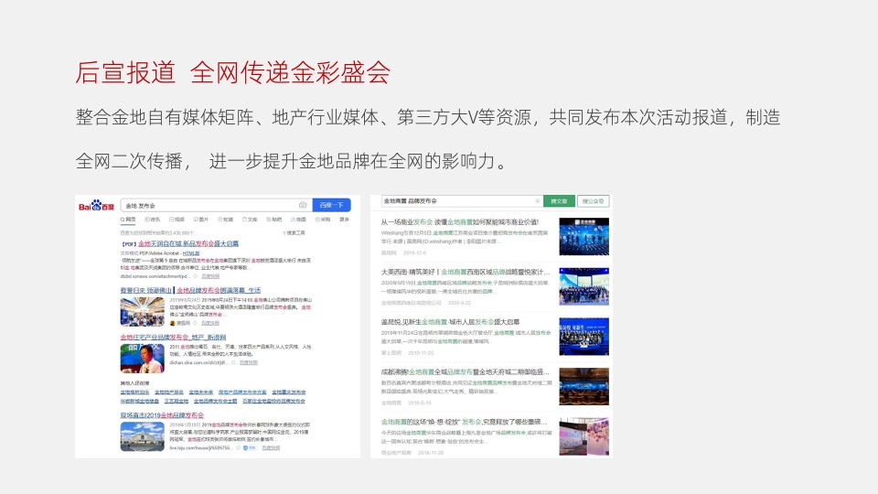Click the 王艺瑾金地 related search

[176, 401]
